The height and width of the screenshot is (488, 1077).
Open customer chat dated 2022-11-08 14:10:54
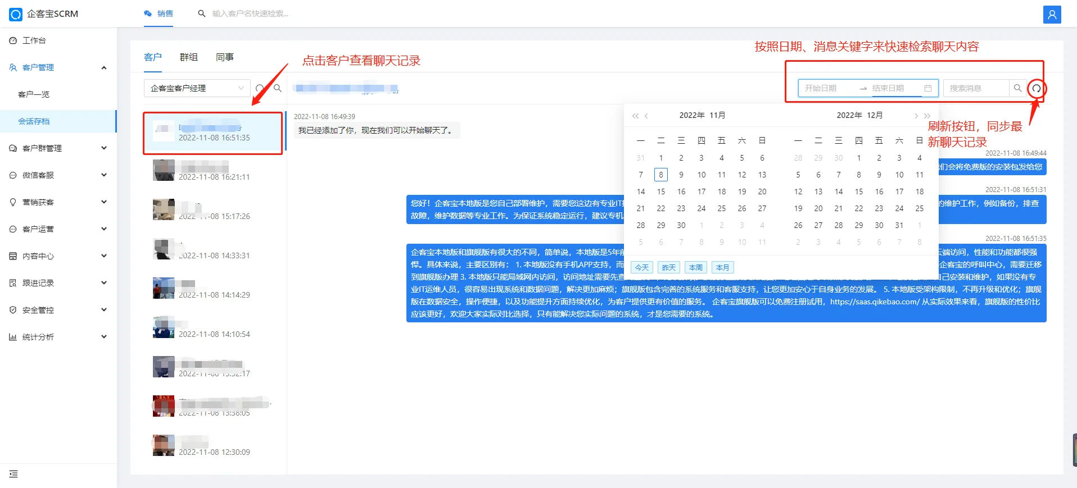pos(214,327)
